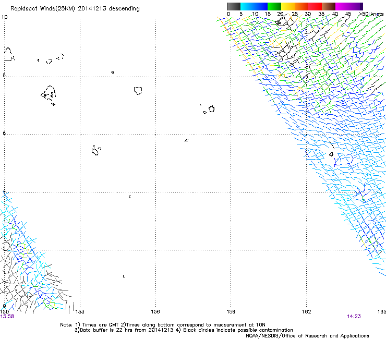Choose the brown 35–40 knots legend segment
The image size is (386, 339).
point(329,6)
